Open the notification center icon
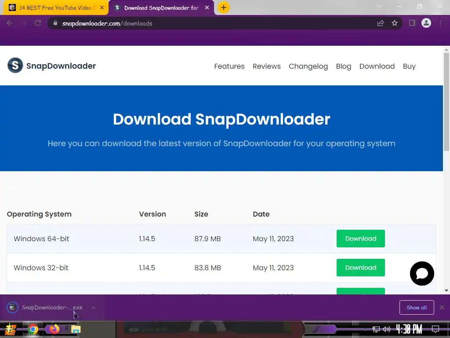Screen dimensions: 450x338 [435, 329]
